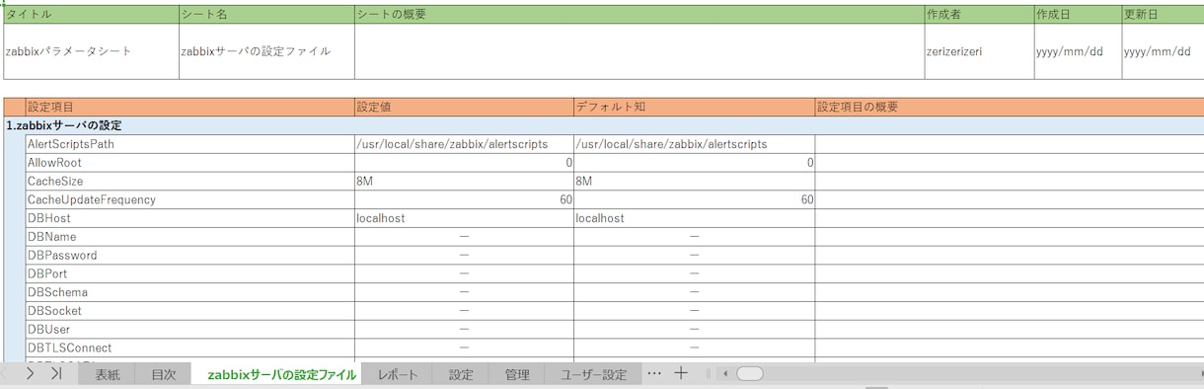Click the zabbixサーバの設定ファイル cell under シート名
This screenshot has width=1204, height=389.
click(266, 51)
